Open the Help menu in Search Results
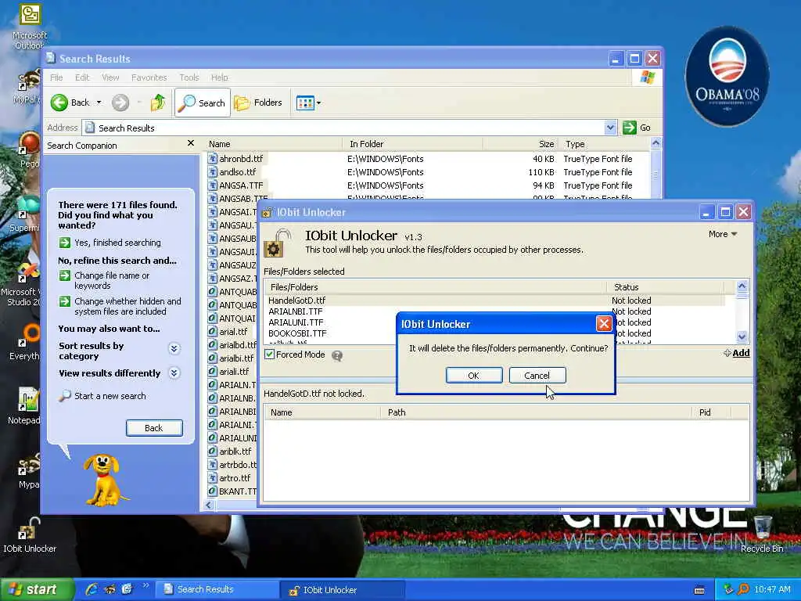The width and height of the screenshot is (801, 601). click(x=220, y=77)
